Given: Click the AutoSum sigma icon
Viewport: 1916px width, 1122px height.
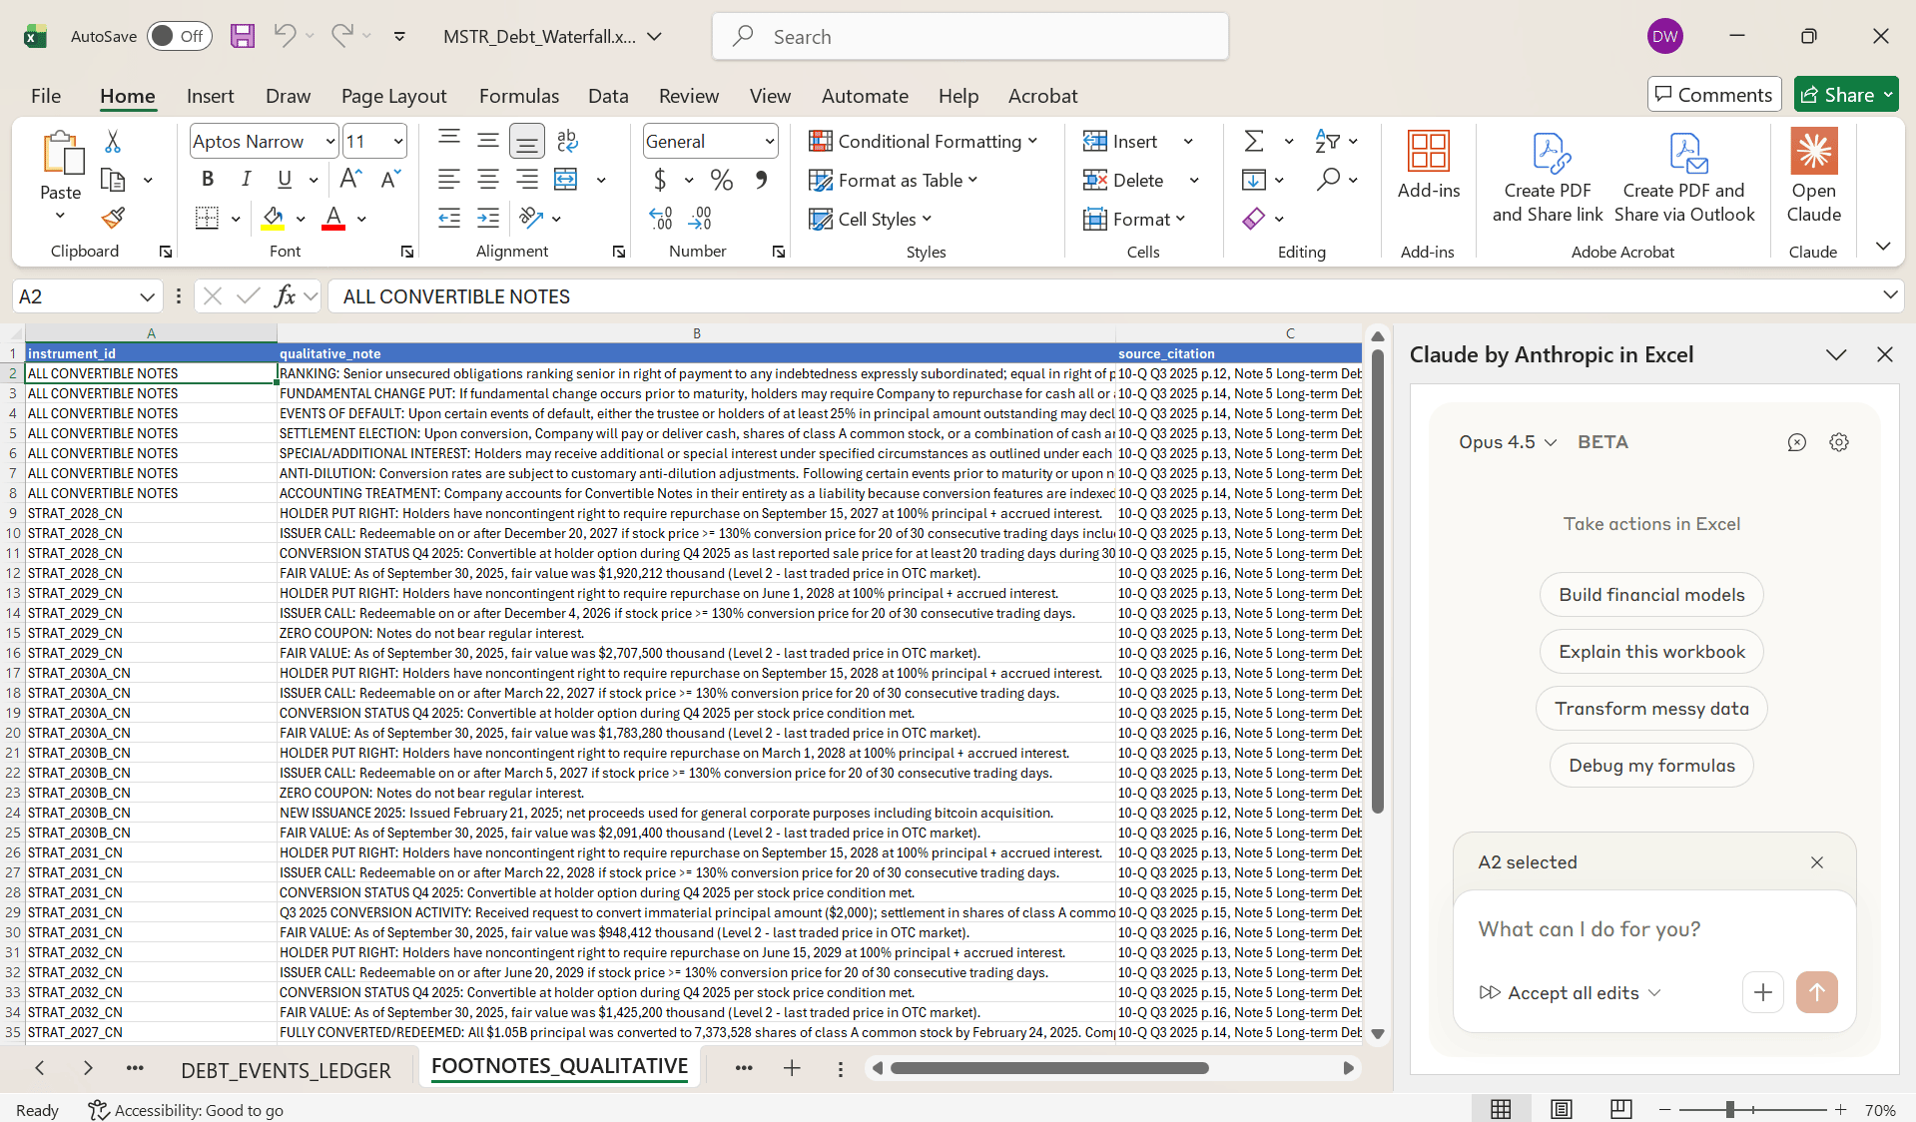Looking at the screenshot, I should (x=1254, y=141).
